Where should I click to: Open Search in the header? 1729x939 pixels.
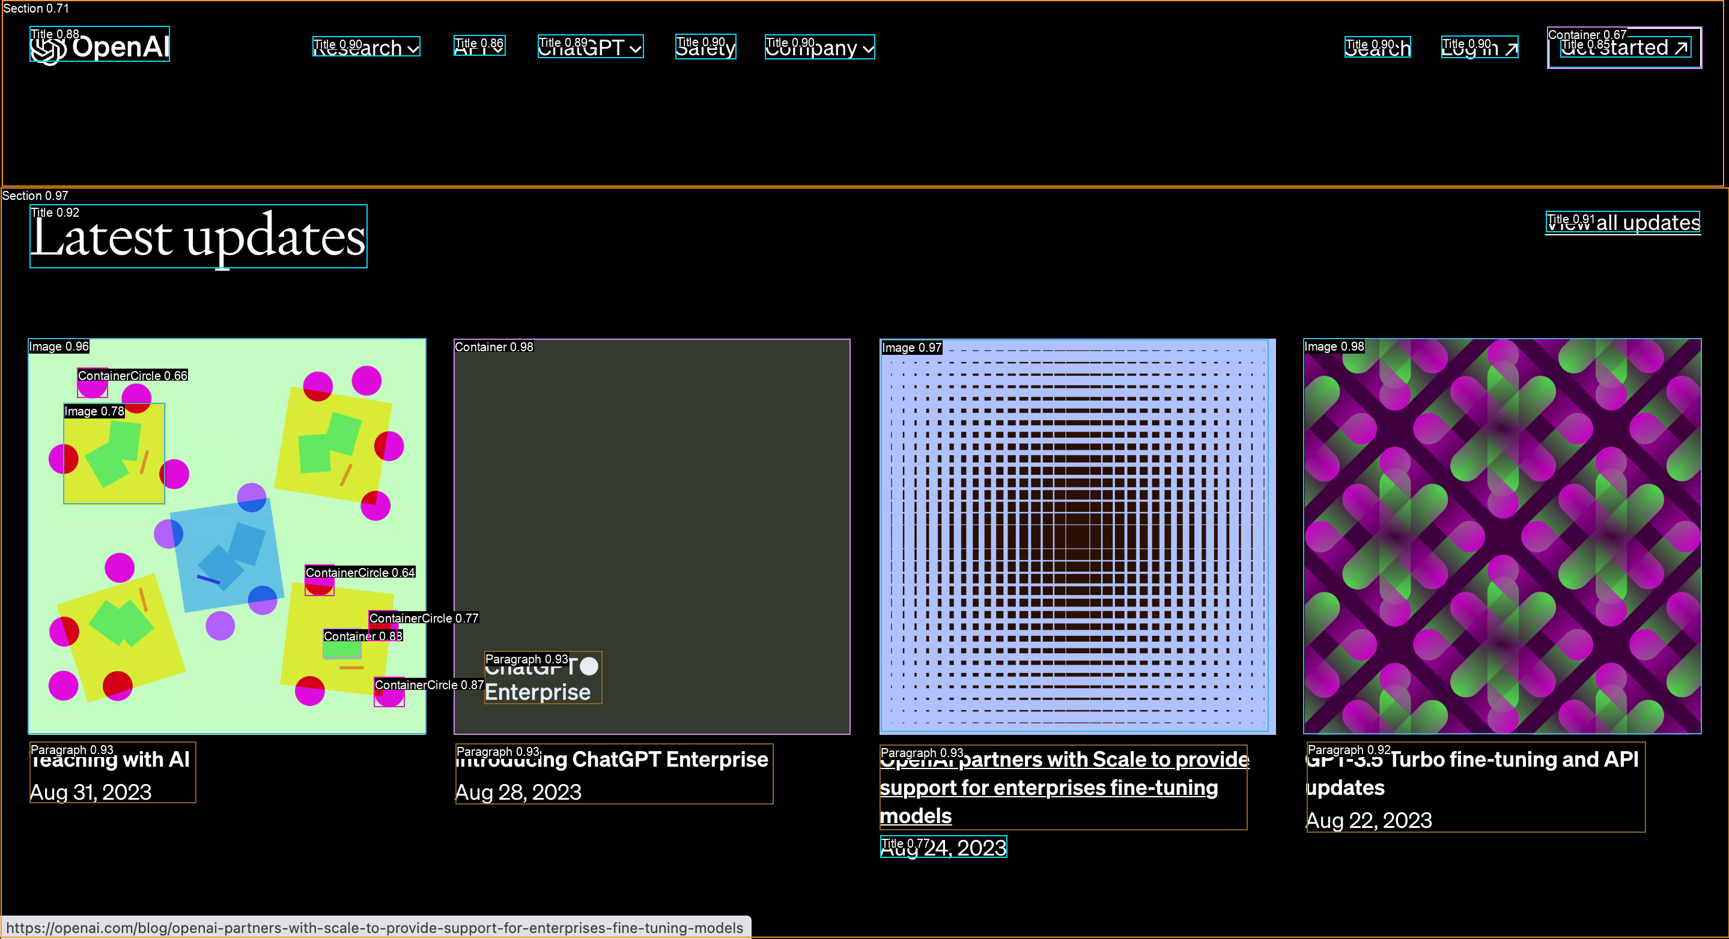click(x=1378, y=47)
